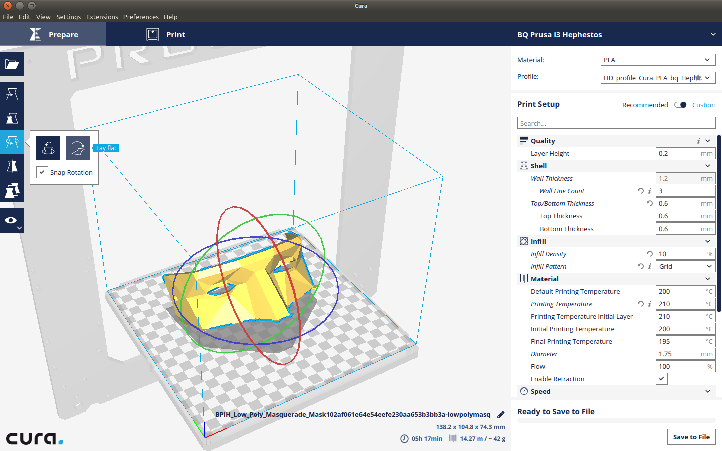The image size is (722, 451).
Task: Click the settings panel scrollbar
Action: point(719,223)
